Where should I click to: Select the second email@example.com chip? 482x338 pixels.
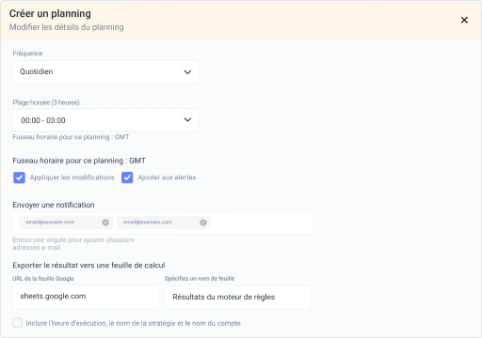164,223
